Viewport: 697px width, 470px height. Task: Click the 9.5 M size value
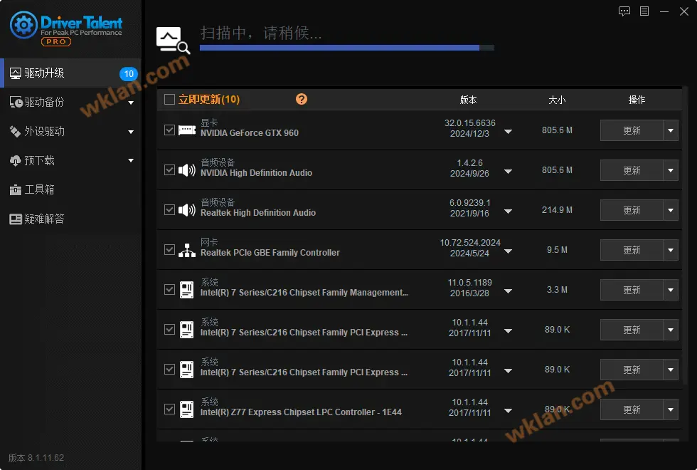pos(557,250)
